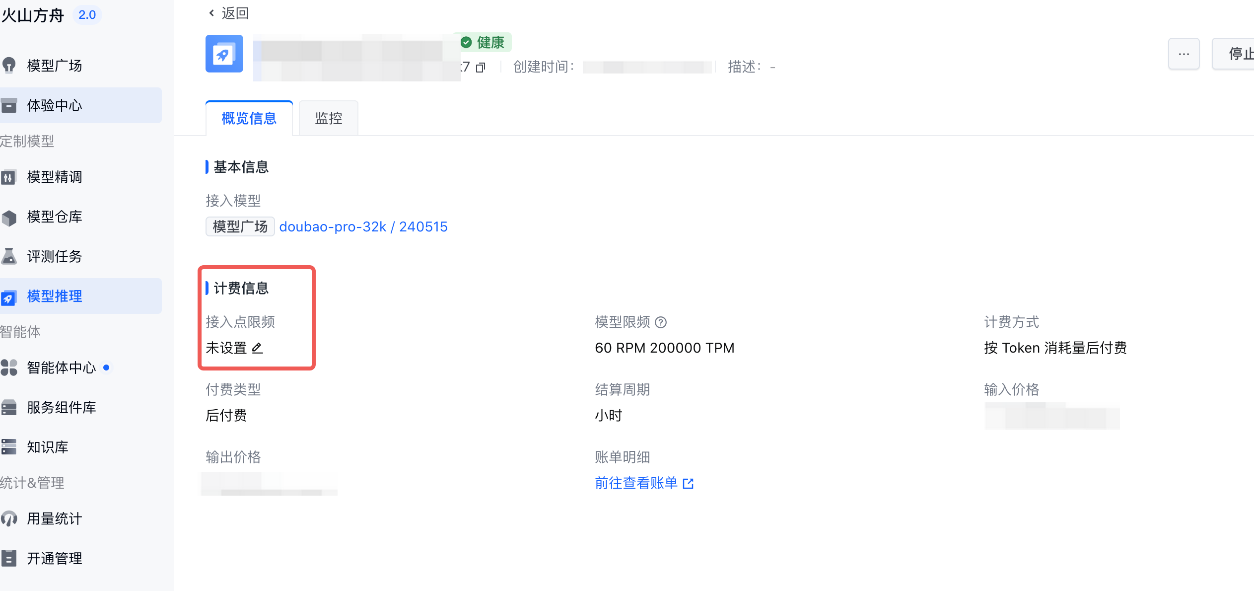Click the 未设置 rate limit value
The width and height of the screenshot is (1254, 591).
[x=226, y=348]
